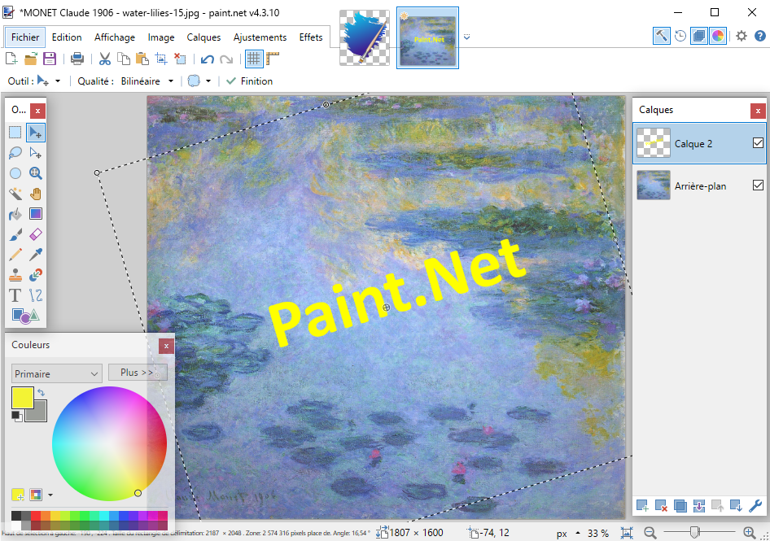Image resolution: width=770 pixels, height=541 pixels.
Task: Select the Magic Wand tool
Action: [x=15, y=194]
